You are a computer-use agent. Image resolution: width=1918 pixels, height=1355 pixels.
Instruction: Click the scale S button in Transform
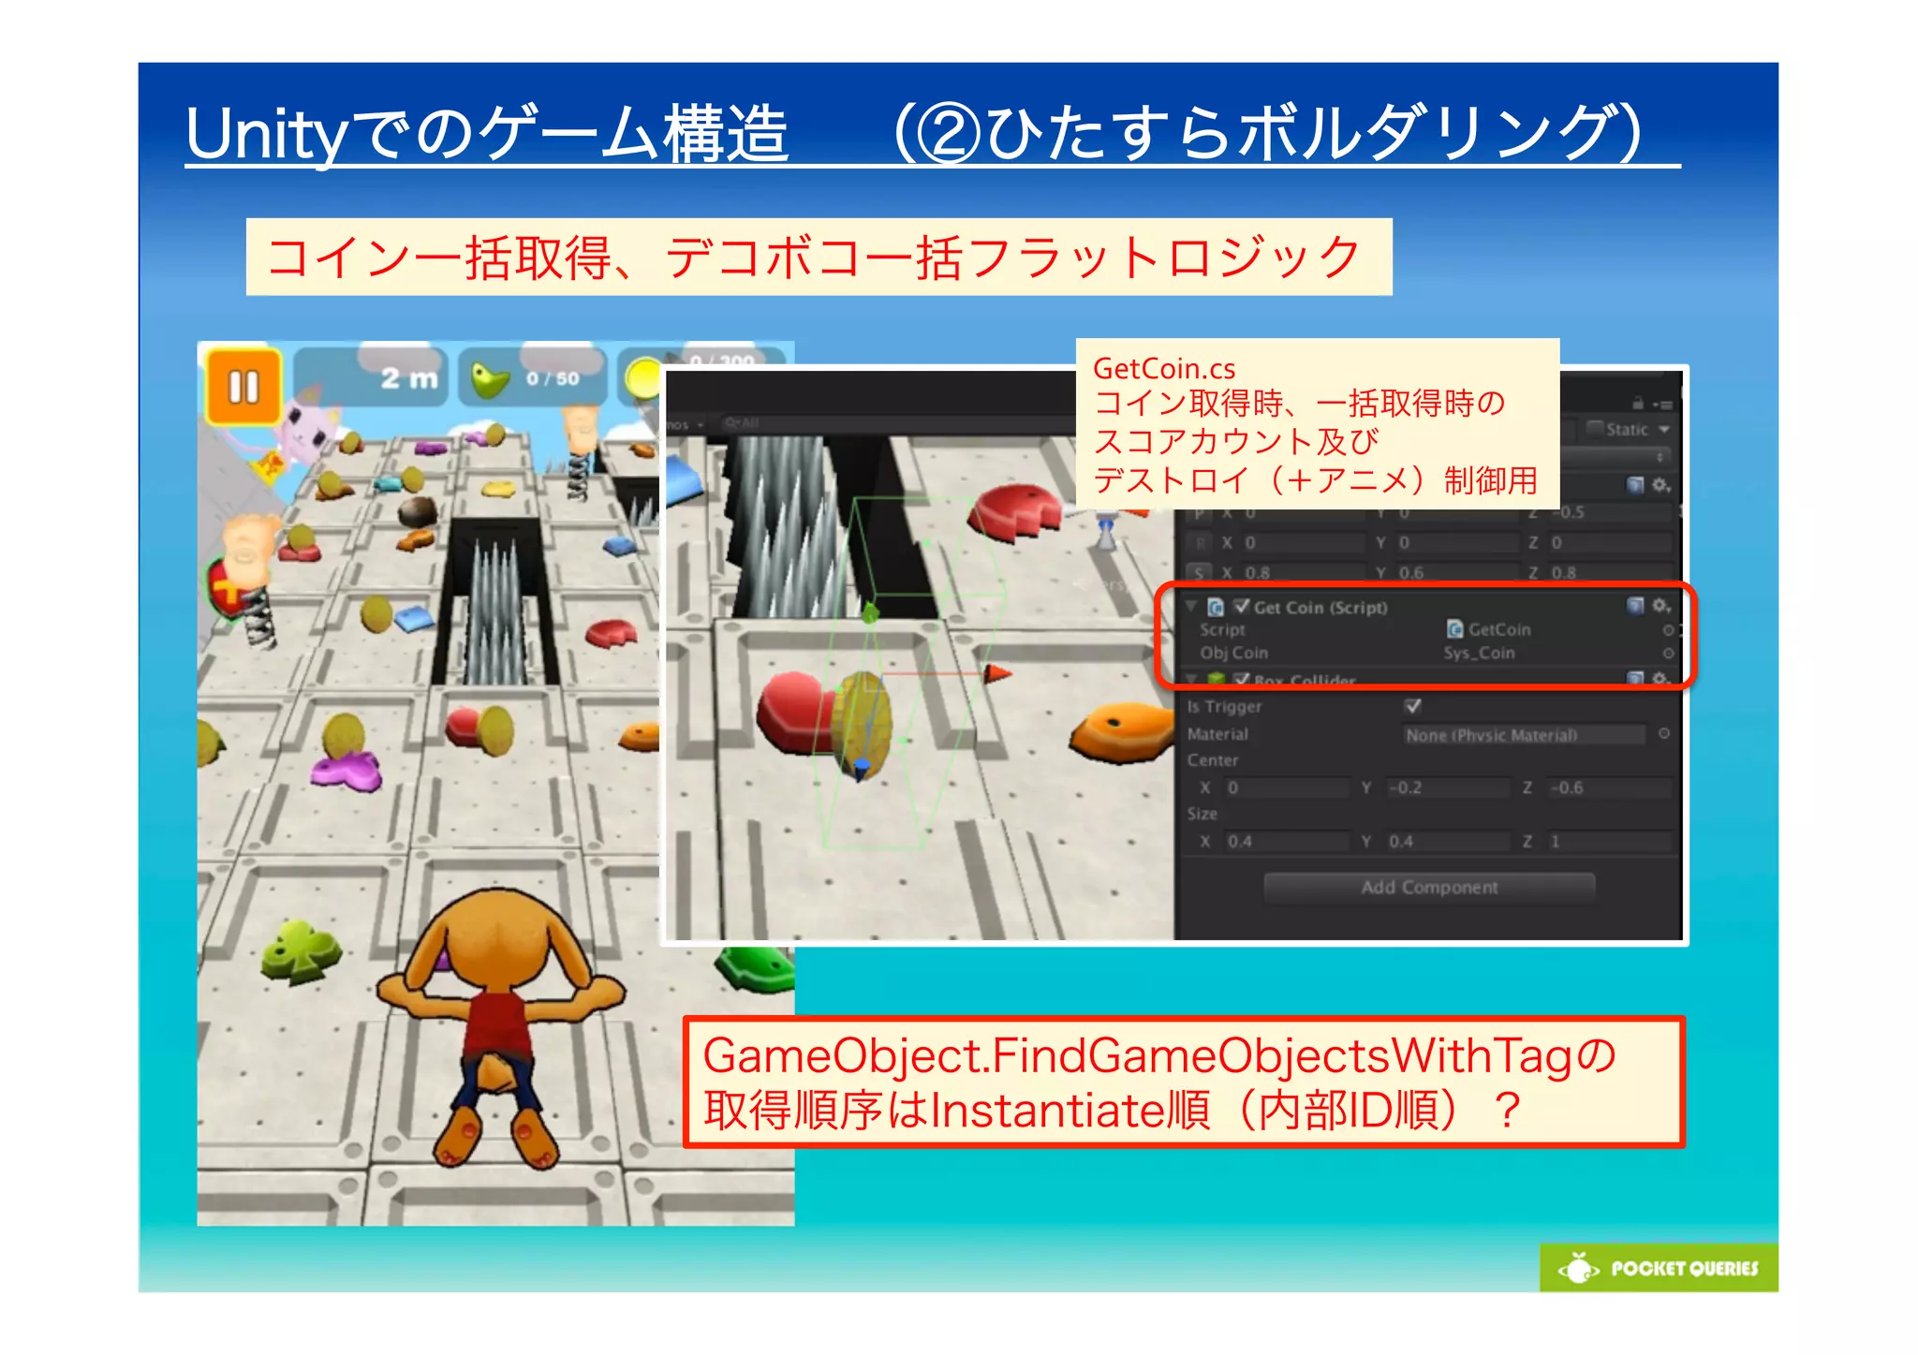tap(1200, 572)
